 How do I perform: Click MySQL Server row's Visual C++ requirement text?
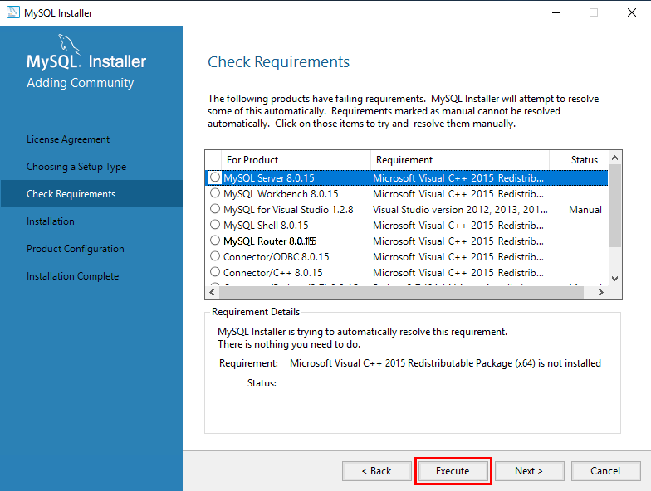[x=458, y=178]
